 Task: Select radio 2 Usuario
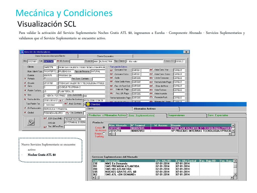(26, 83)
